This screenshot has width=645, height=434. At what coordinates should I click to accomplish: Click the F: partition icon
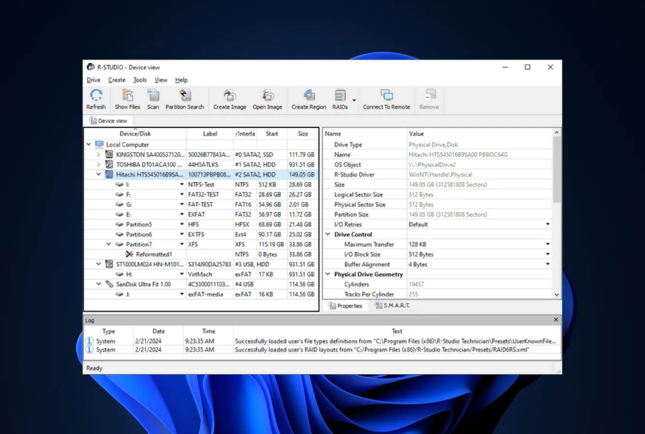coord(119,194)
